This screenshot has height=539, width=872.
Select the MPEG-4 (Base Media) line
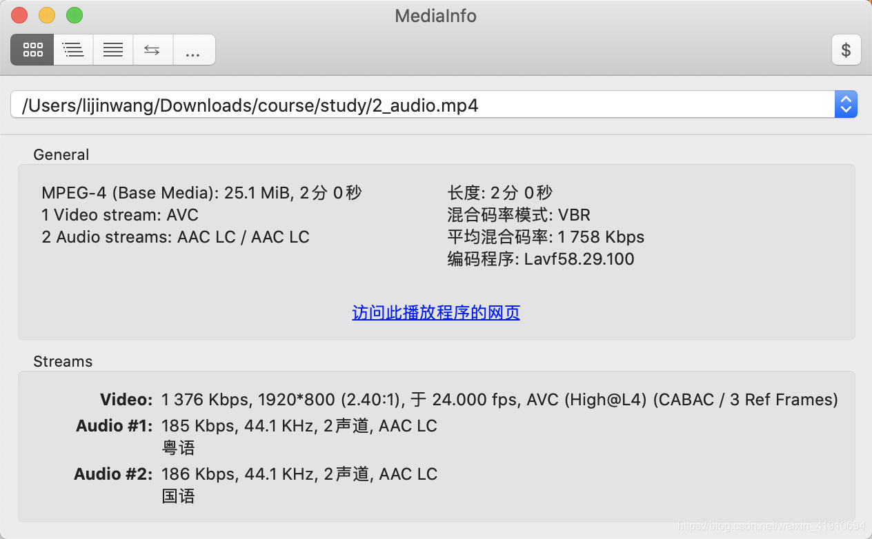(x=201, y=193)
